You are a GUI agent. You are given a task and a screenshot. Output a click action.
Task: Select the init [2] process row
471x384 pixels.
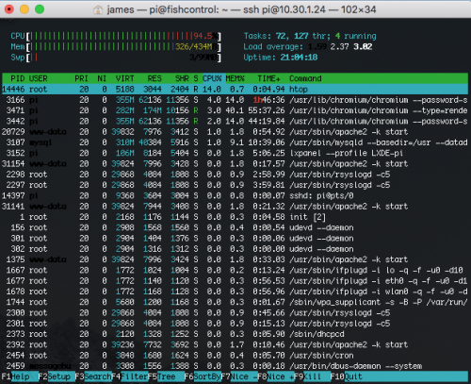[235, 217]
